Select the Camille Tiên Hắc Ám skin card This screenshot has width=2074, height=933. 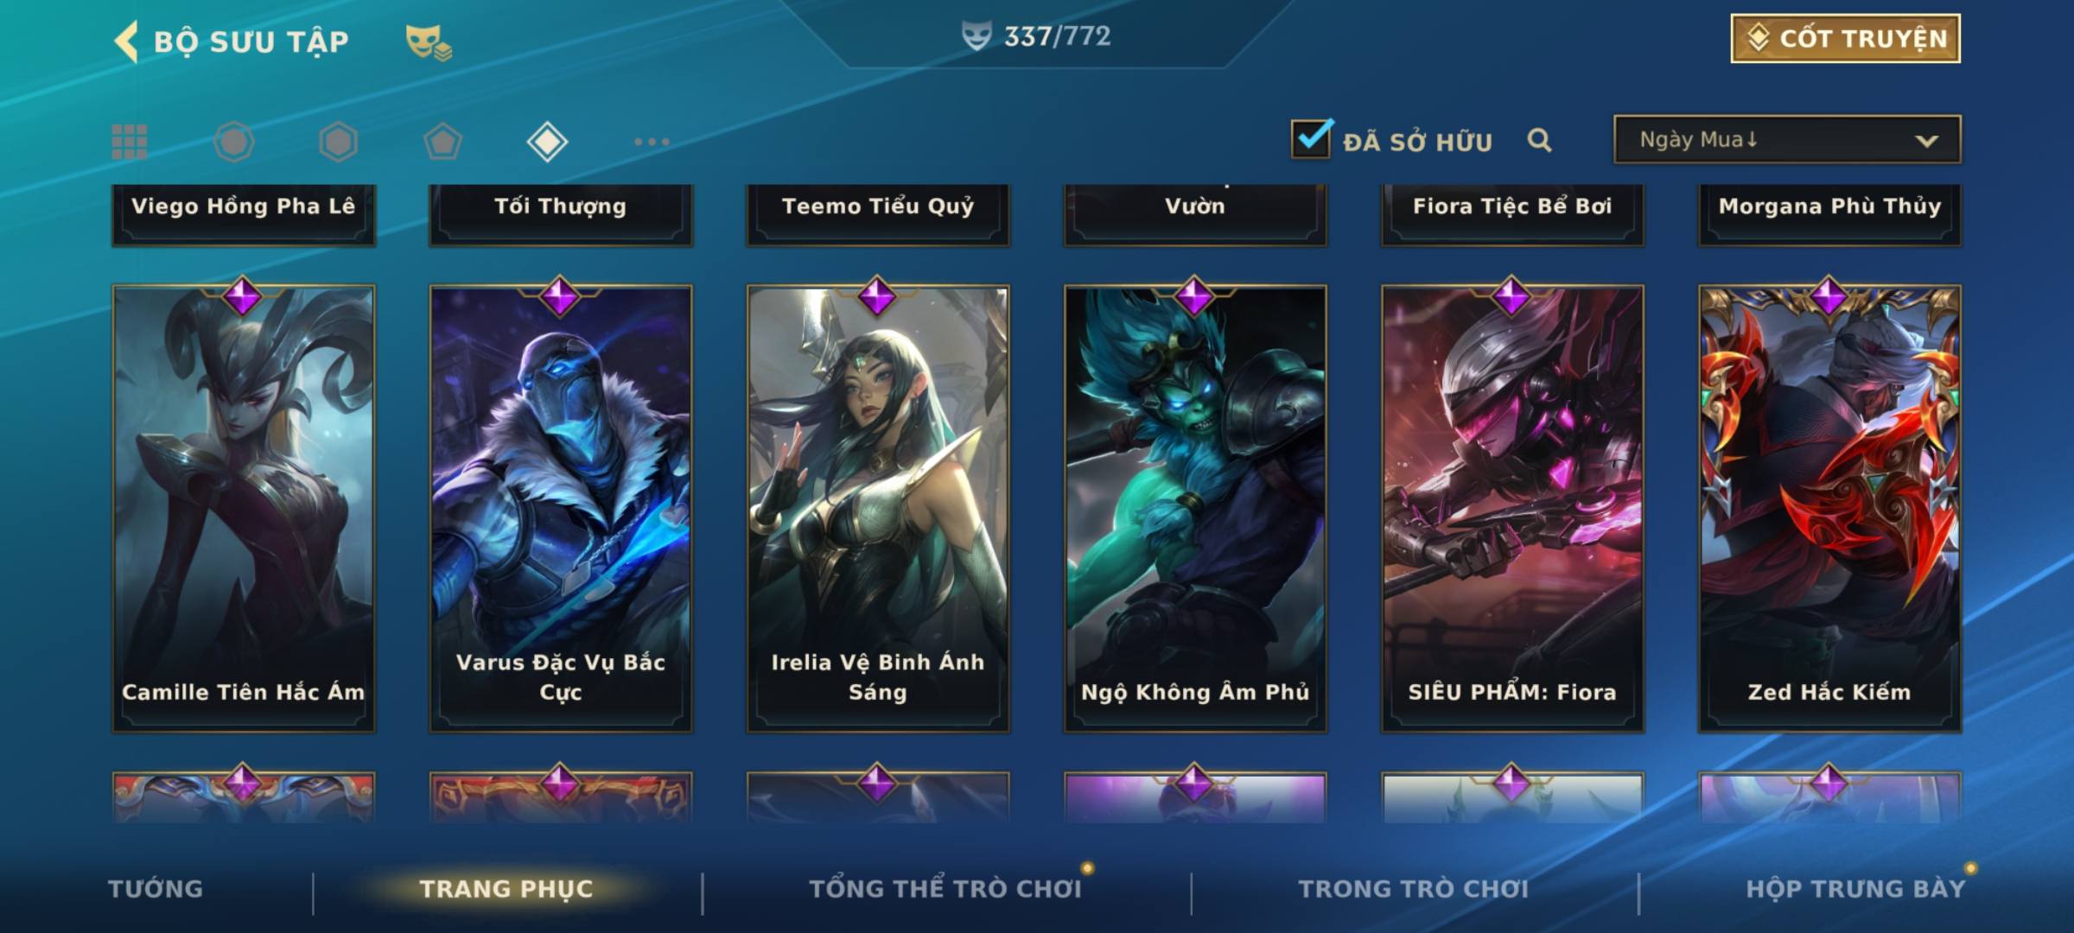pyautogui.click(x=244, y=509)
